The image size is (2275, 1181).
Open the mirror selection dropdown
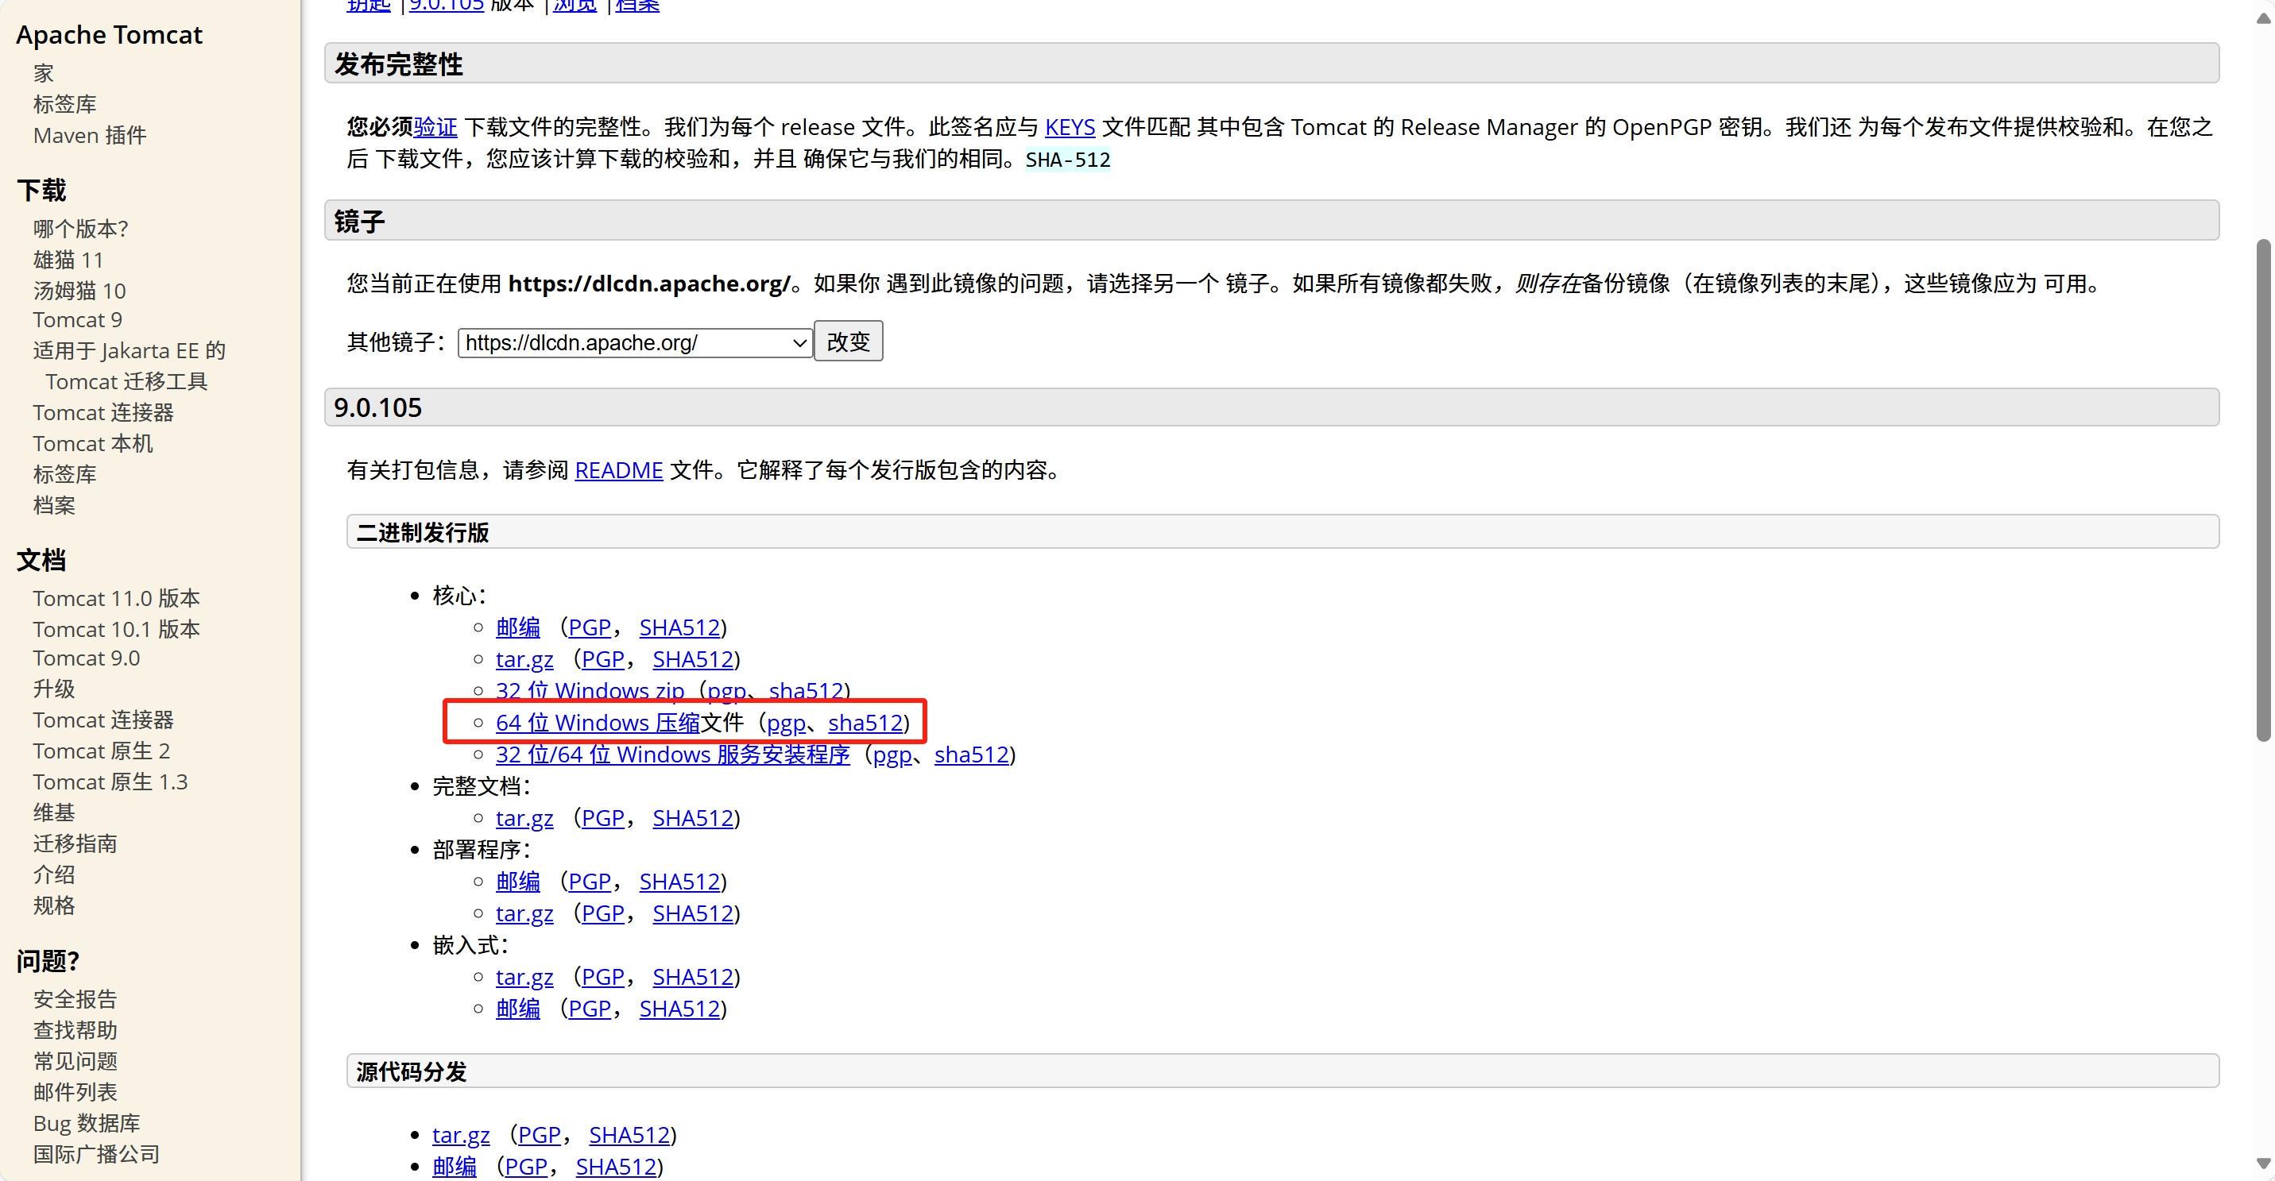634,342
